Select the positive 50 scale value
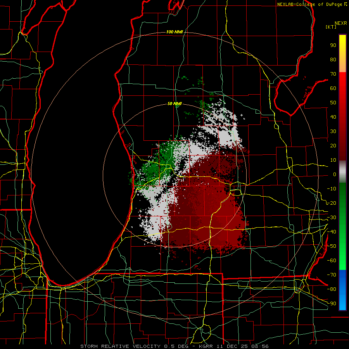 (x=333, y=103)
